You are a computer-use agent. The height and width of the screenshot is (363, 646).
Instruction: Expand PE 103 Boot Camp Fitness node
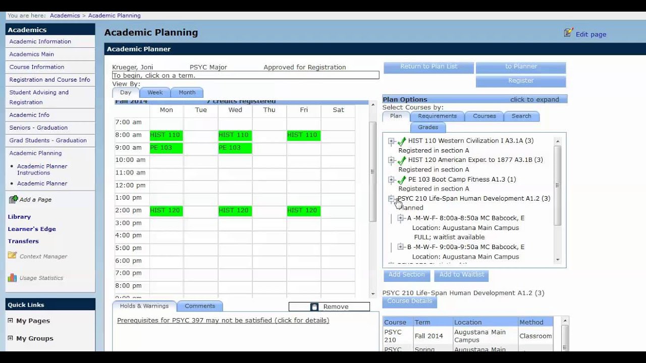(391, 179)
